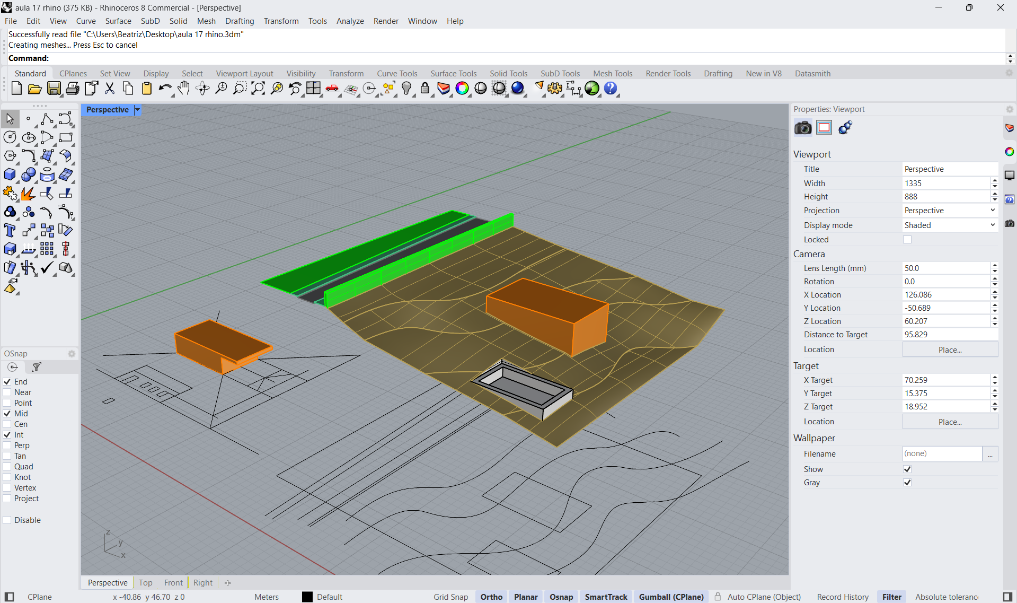
Task: Select the Box solid tool
Action: 10,174
